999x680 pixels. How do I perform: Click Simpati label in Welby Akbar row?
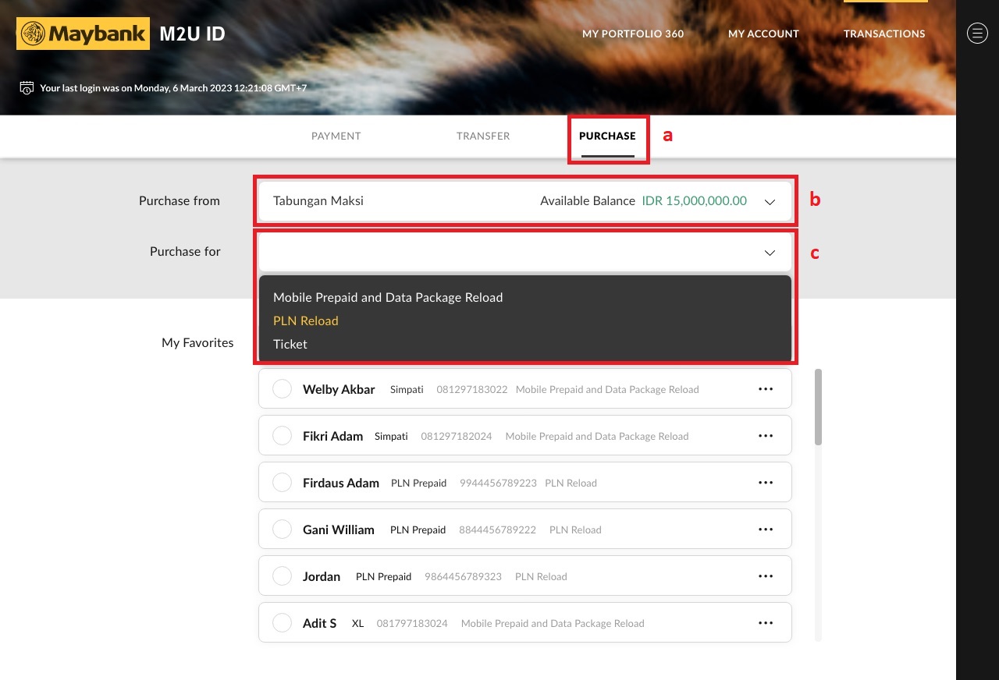pos(407,389)
